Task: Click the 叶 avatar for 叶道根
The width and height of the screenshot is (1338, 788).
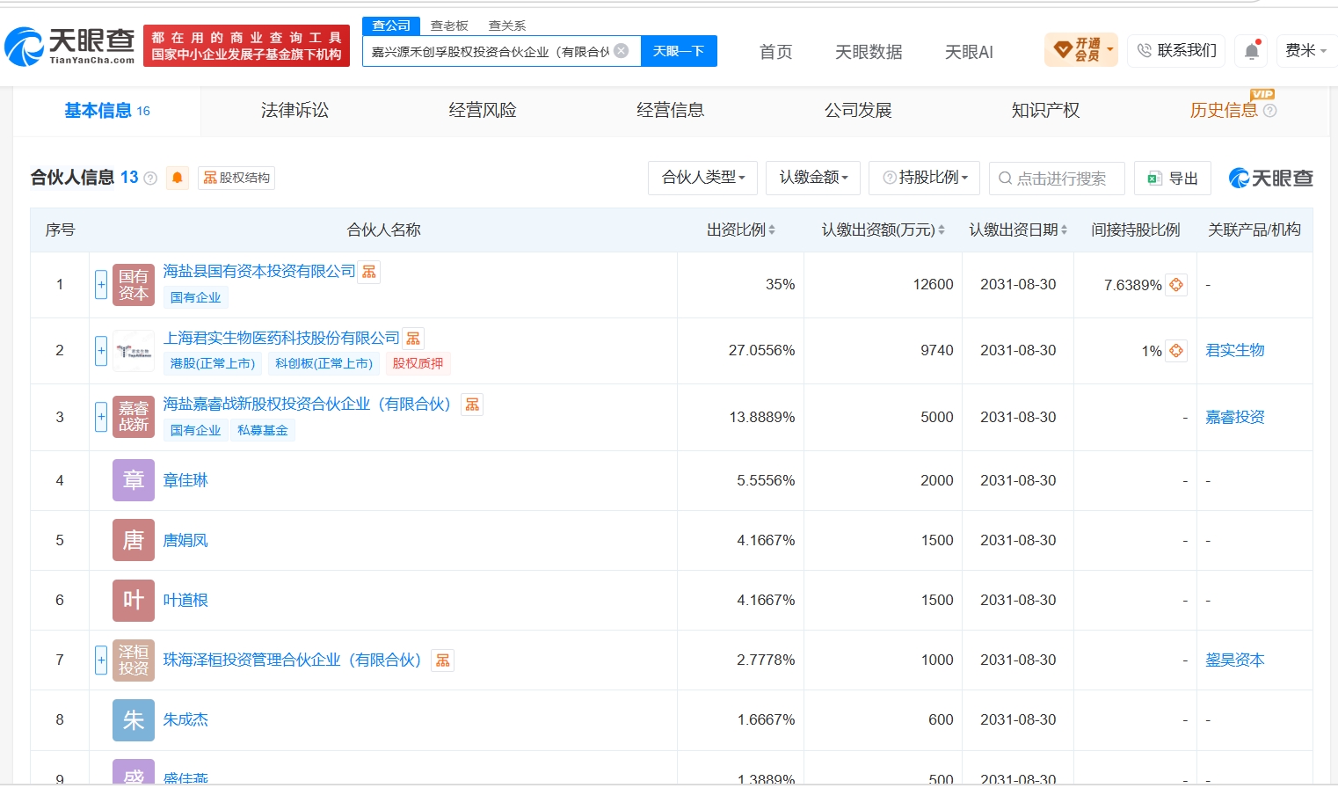Action: (134, 600)
